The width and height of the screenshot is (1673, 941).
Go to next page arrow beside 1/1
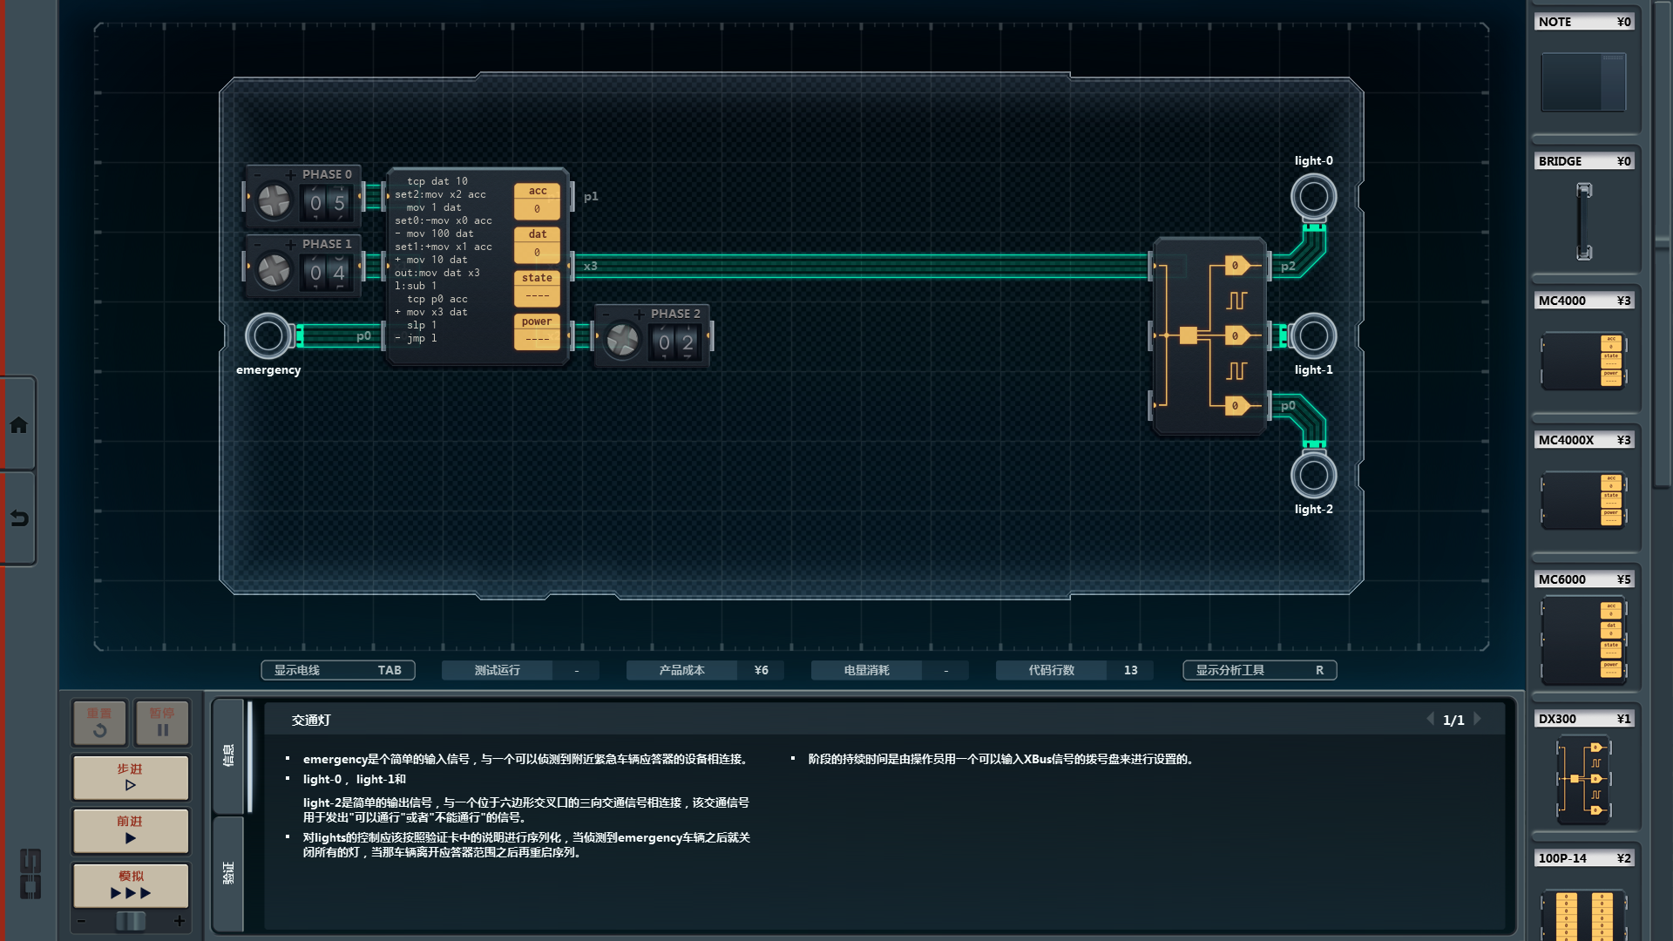(1478, 719)
